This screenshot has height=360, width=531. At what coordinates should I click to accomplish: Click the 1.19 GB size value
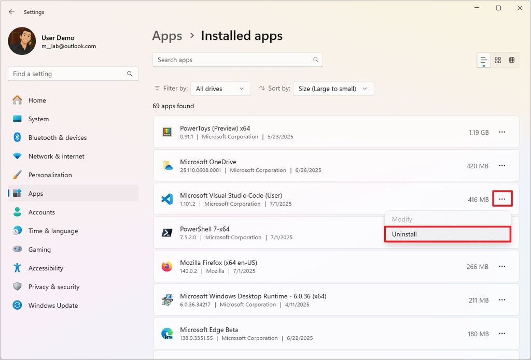479,132
